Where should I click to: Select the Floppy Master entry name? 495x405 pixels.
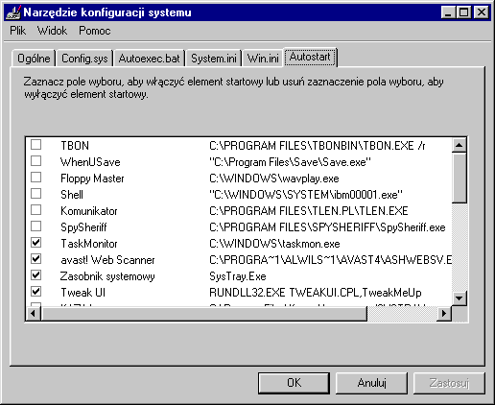pos(92,179)
